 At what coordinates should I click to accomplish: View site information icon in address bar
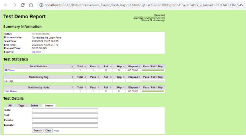coord(41,5)
